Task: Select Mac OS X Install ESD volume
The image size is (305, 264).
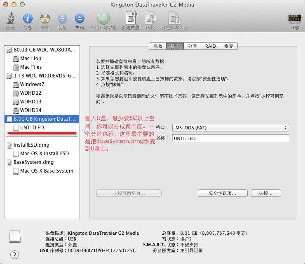Action: 42,153
